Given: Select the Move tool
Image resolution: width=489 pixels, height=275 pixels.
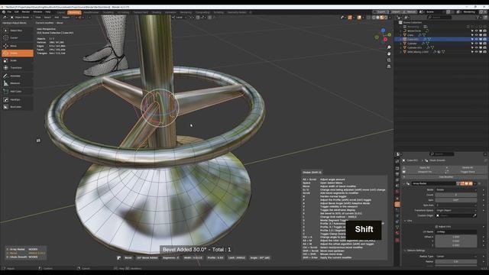Looking at the screenshot, I should point(17,46).
